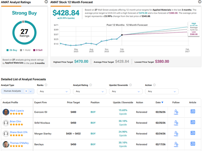Click info icon next to Ranks
Viewport: 203px width, 151px height.
(x=46, y=85)
